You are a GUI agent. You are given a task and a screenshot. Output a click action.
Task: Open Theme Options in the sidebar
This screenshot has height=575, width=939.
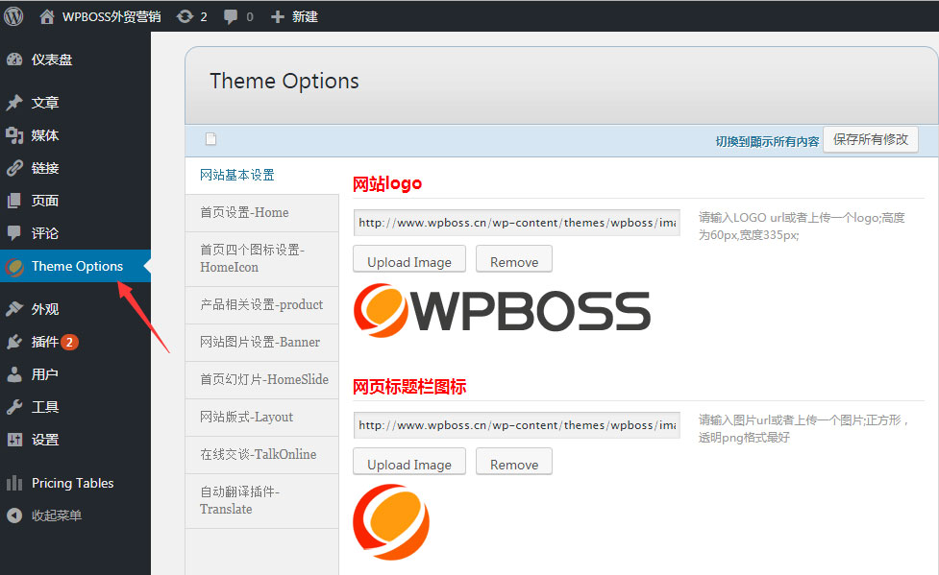[x=76, y=266]
